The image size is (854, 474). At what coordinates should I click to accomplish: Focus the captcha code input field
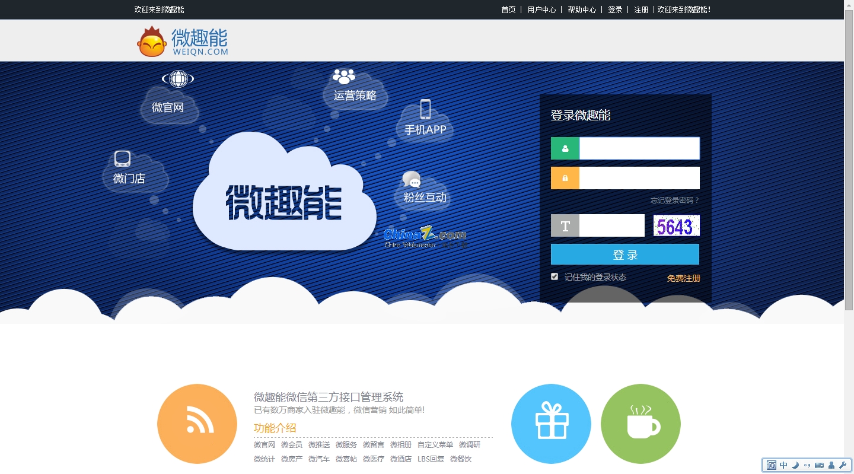[x=612, y=225]
